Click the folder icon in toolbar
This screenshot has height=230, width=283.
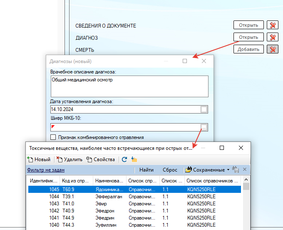tap(134, 159)
